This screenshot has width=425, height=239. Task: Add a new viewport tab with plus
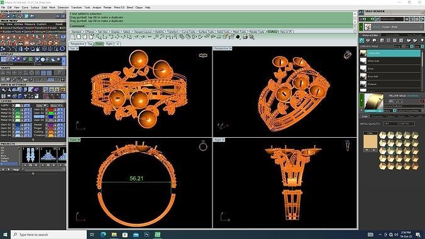tap(118, 43)
